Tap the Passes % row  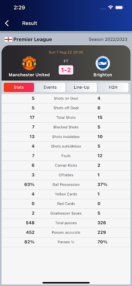click(x=66, y=242)
